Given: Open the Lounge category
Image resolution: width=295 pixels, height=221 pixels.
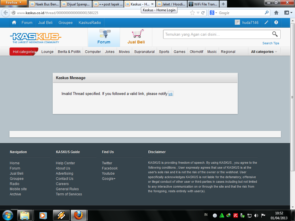Looking at the screenshot, I should click(48, 52).
